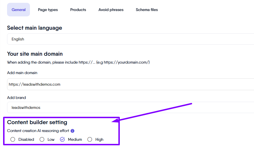Image resolution: width=254 pixels, height=147 pixels.
Task: Click the "Content builder setting" heading
Action: point(37,122)
